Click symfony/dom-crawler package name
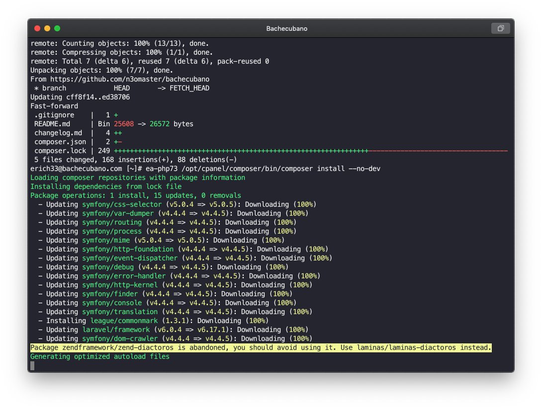The width and height of the screenshot is (542, 409). point(120,339)
